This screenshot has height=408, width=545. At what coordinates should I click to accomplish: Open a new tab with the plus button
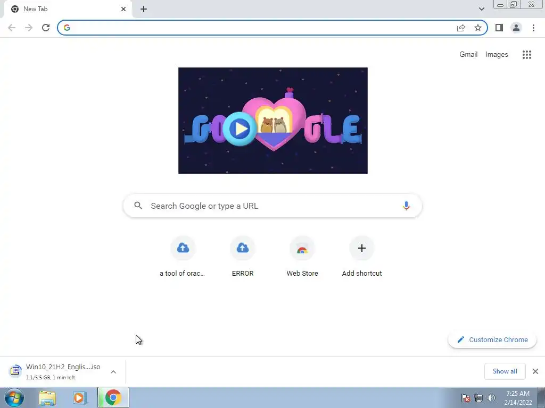click(x=144, y=9)
